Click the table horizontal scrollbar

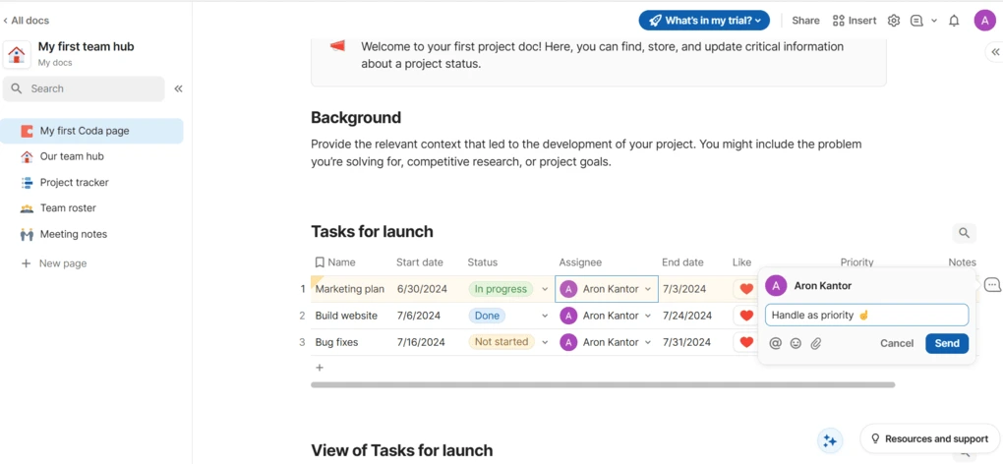[603, 384]
